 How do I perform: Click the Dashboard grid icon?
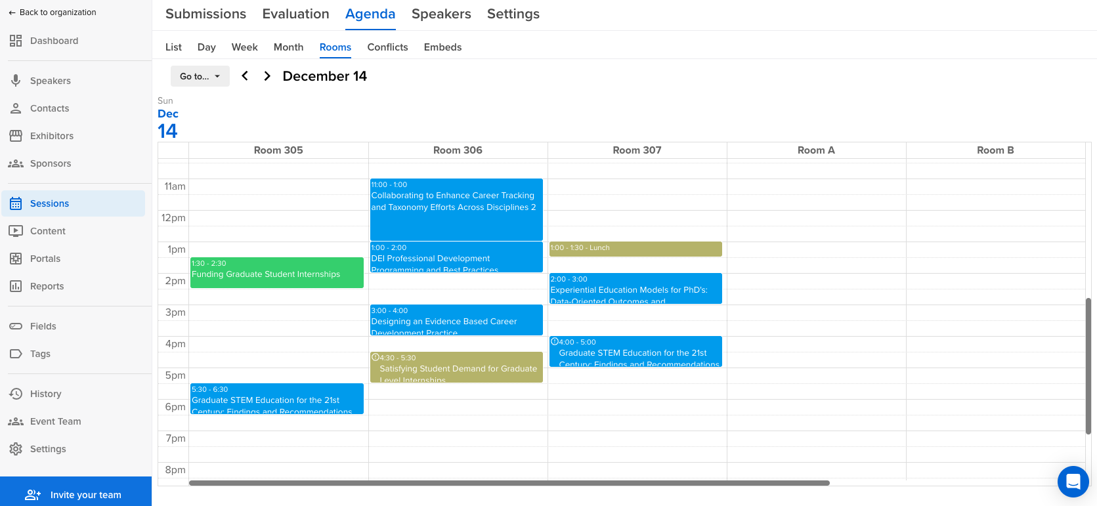[16, 41]
